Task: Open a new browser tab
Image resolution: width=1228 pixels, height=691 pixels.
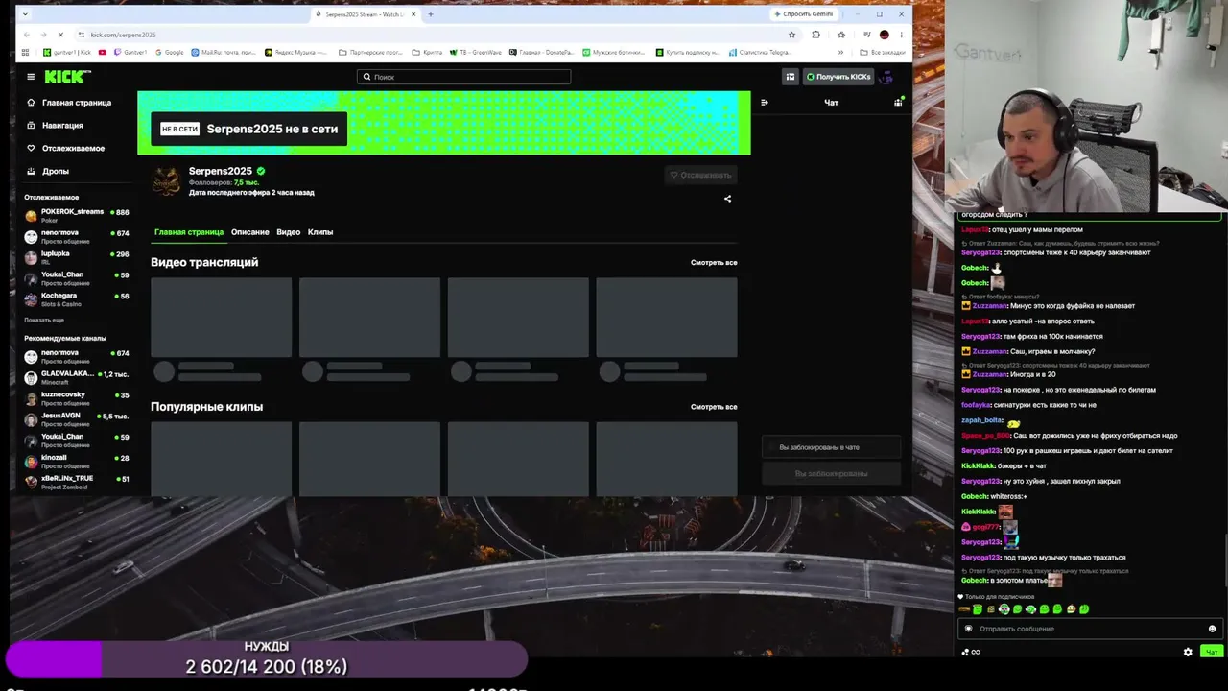Action: 431,14
